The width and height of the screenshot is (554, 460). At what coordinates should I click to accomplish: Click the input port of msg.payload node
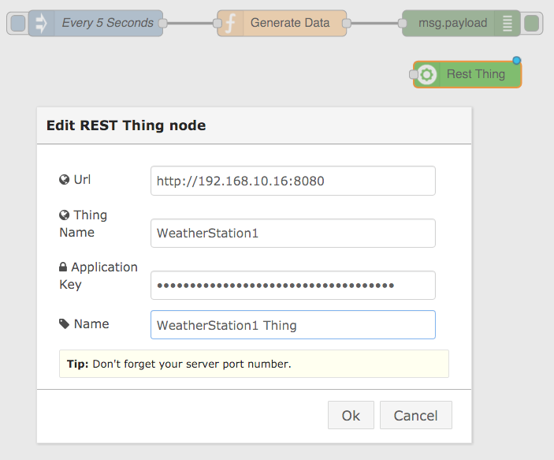(402, 24)
